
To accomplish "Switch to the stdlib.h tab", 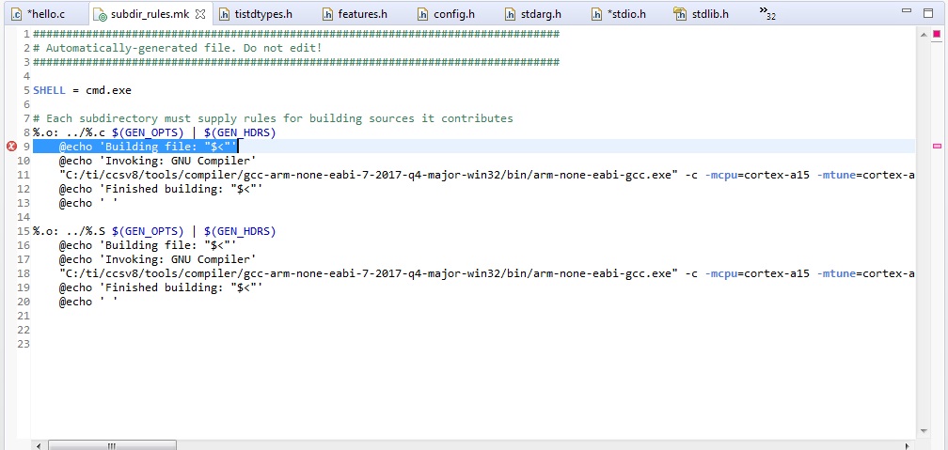I will [x=702, y=14].
